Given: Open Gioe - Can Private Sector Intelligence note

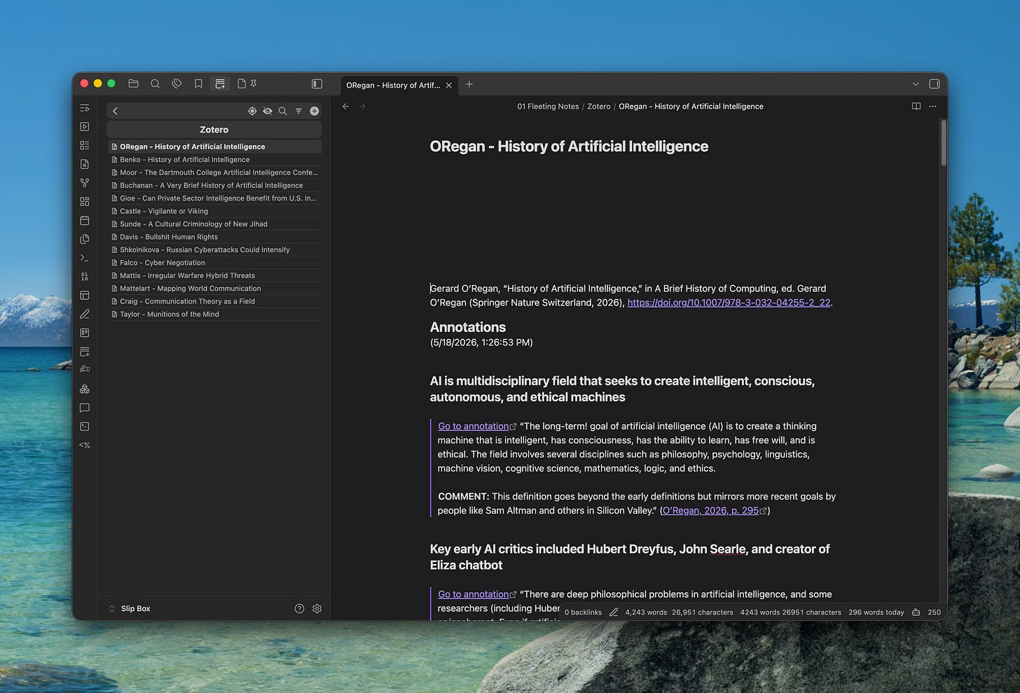Looking at the screenshot, I should click(214, 198).
